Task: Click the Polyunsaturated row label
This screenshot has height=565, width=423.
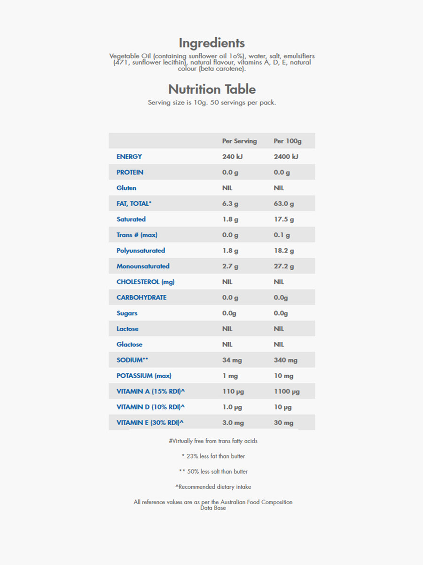Action: tap(141, 250)
